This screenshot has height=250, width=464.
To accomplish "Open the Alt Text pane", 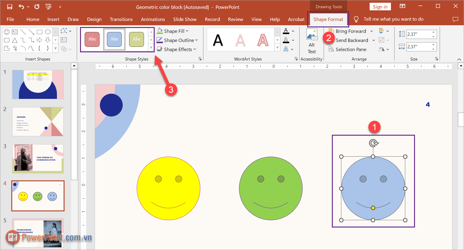I will pyautogui.click(x=312, y=42).
